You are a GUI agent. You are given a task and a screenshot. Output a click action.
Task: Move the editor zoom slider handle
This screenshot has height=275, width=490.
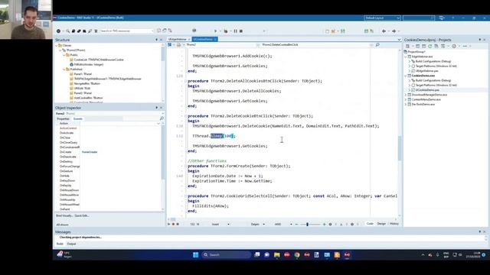[x=307, y=224]
